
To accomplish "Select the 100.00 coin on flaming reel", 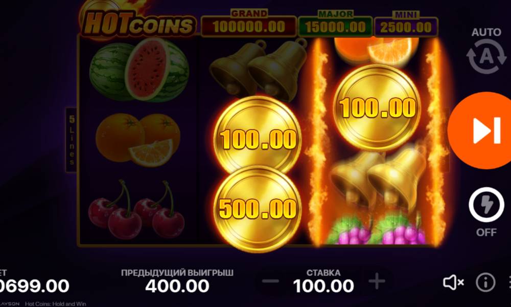I will (x=377, y=107).
